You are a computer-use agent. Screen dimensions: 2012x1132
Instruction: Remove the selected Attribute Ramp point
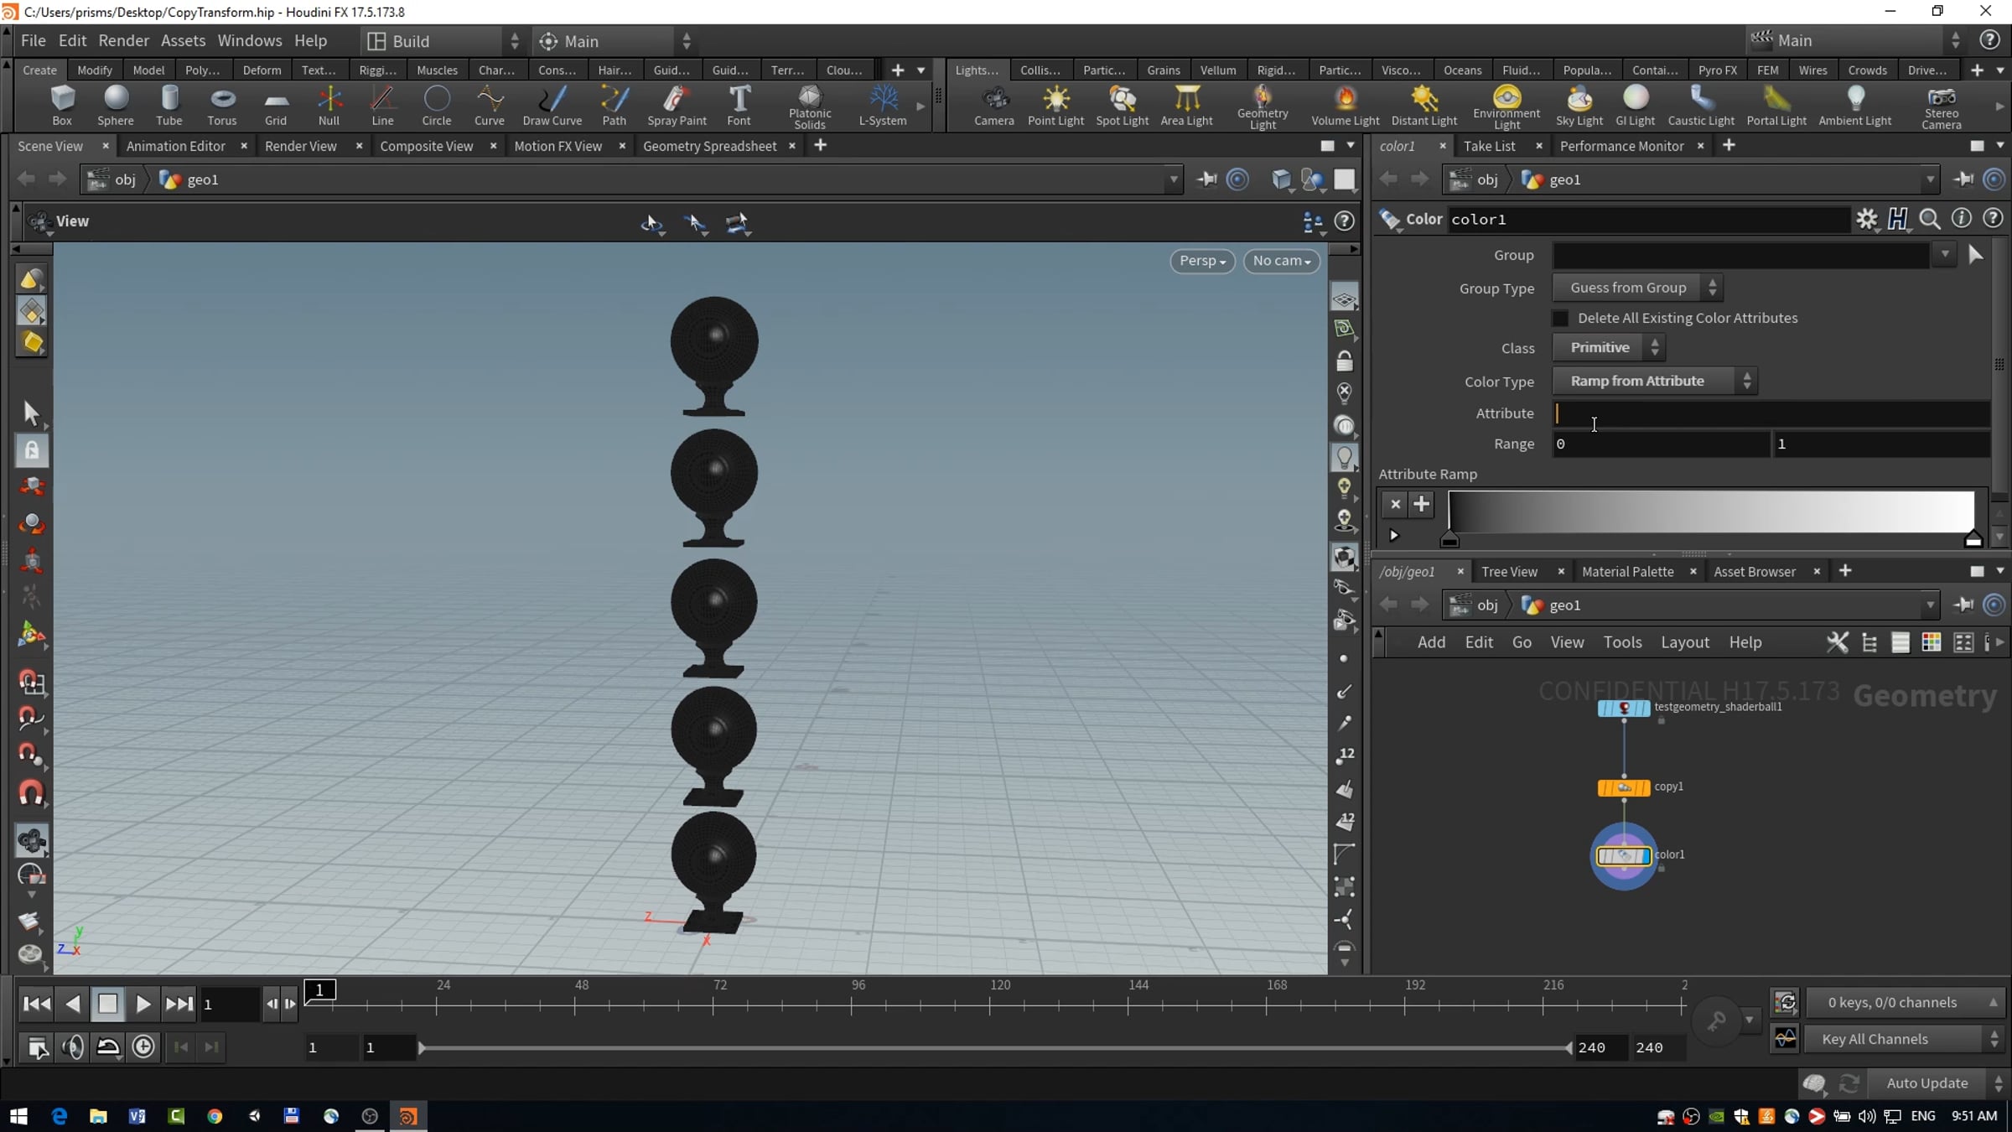coord(1395,504)
